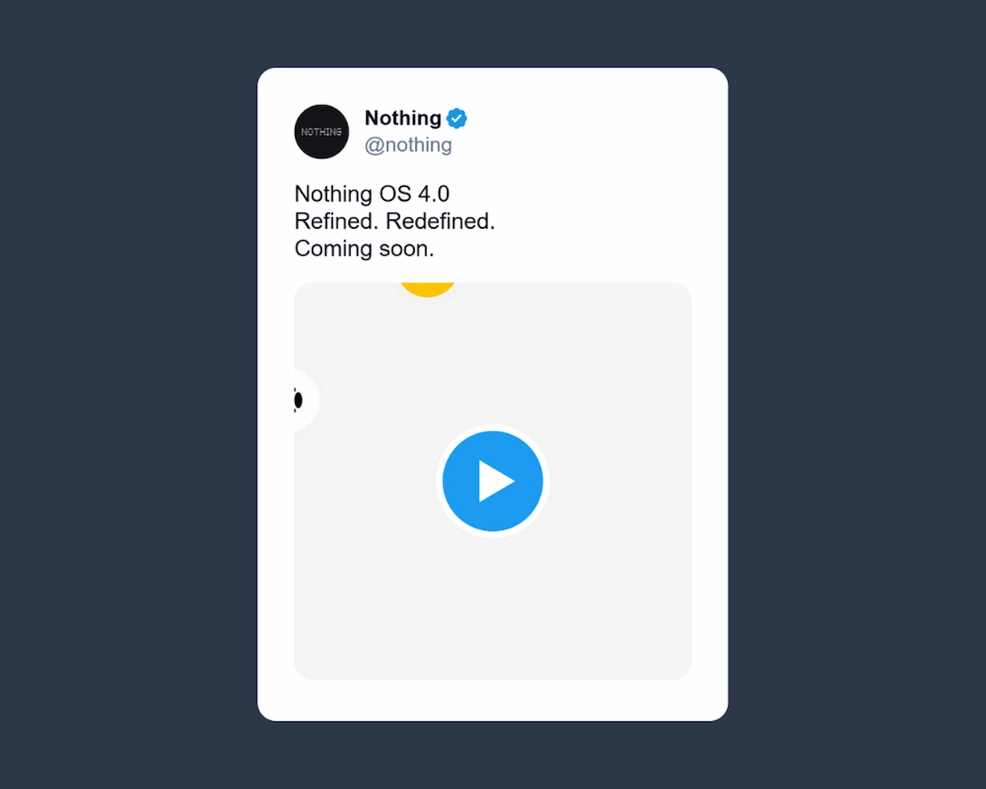986x789 pixels.
Task: Select the word "Redefined." in the tweet
Action: pyautogui.click(x=440, y=221)
